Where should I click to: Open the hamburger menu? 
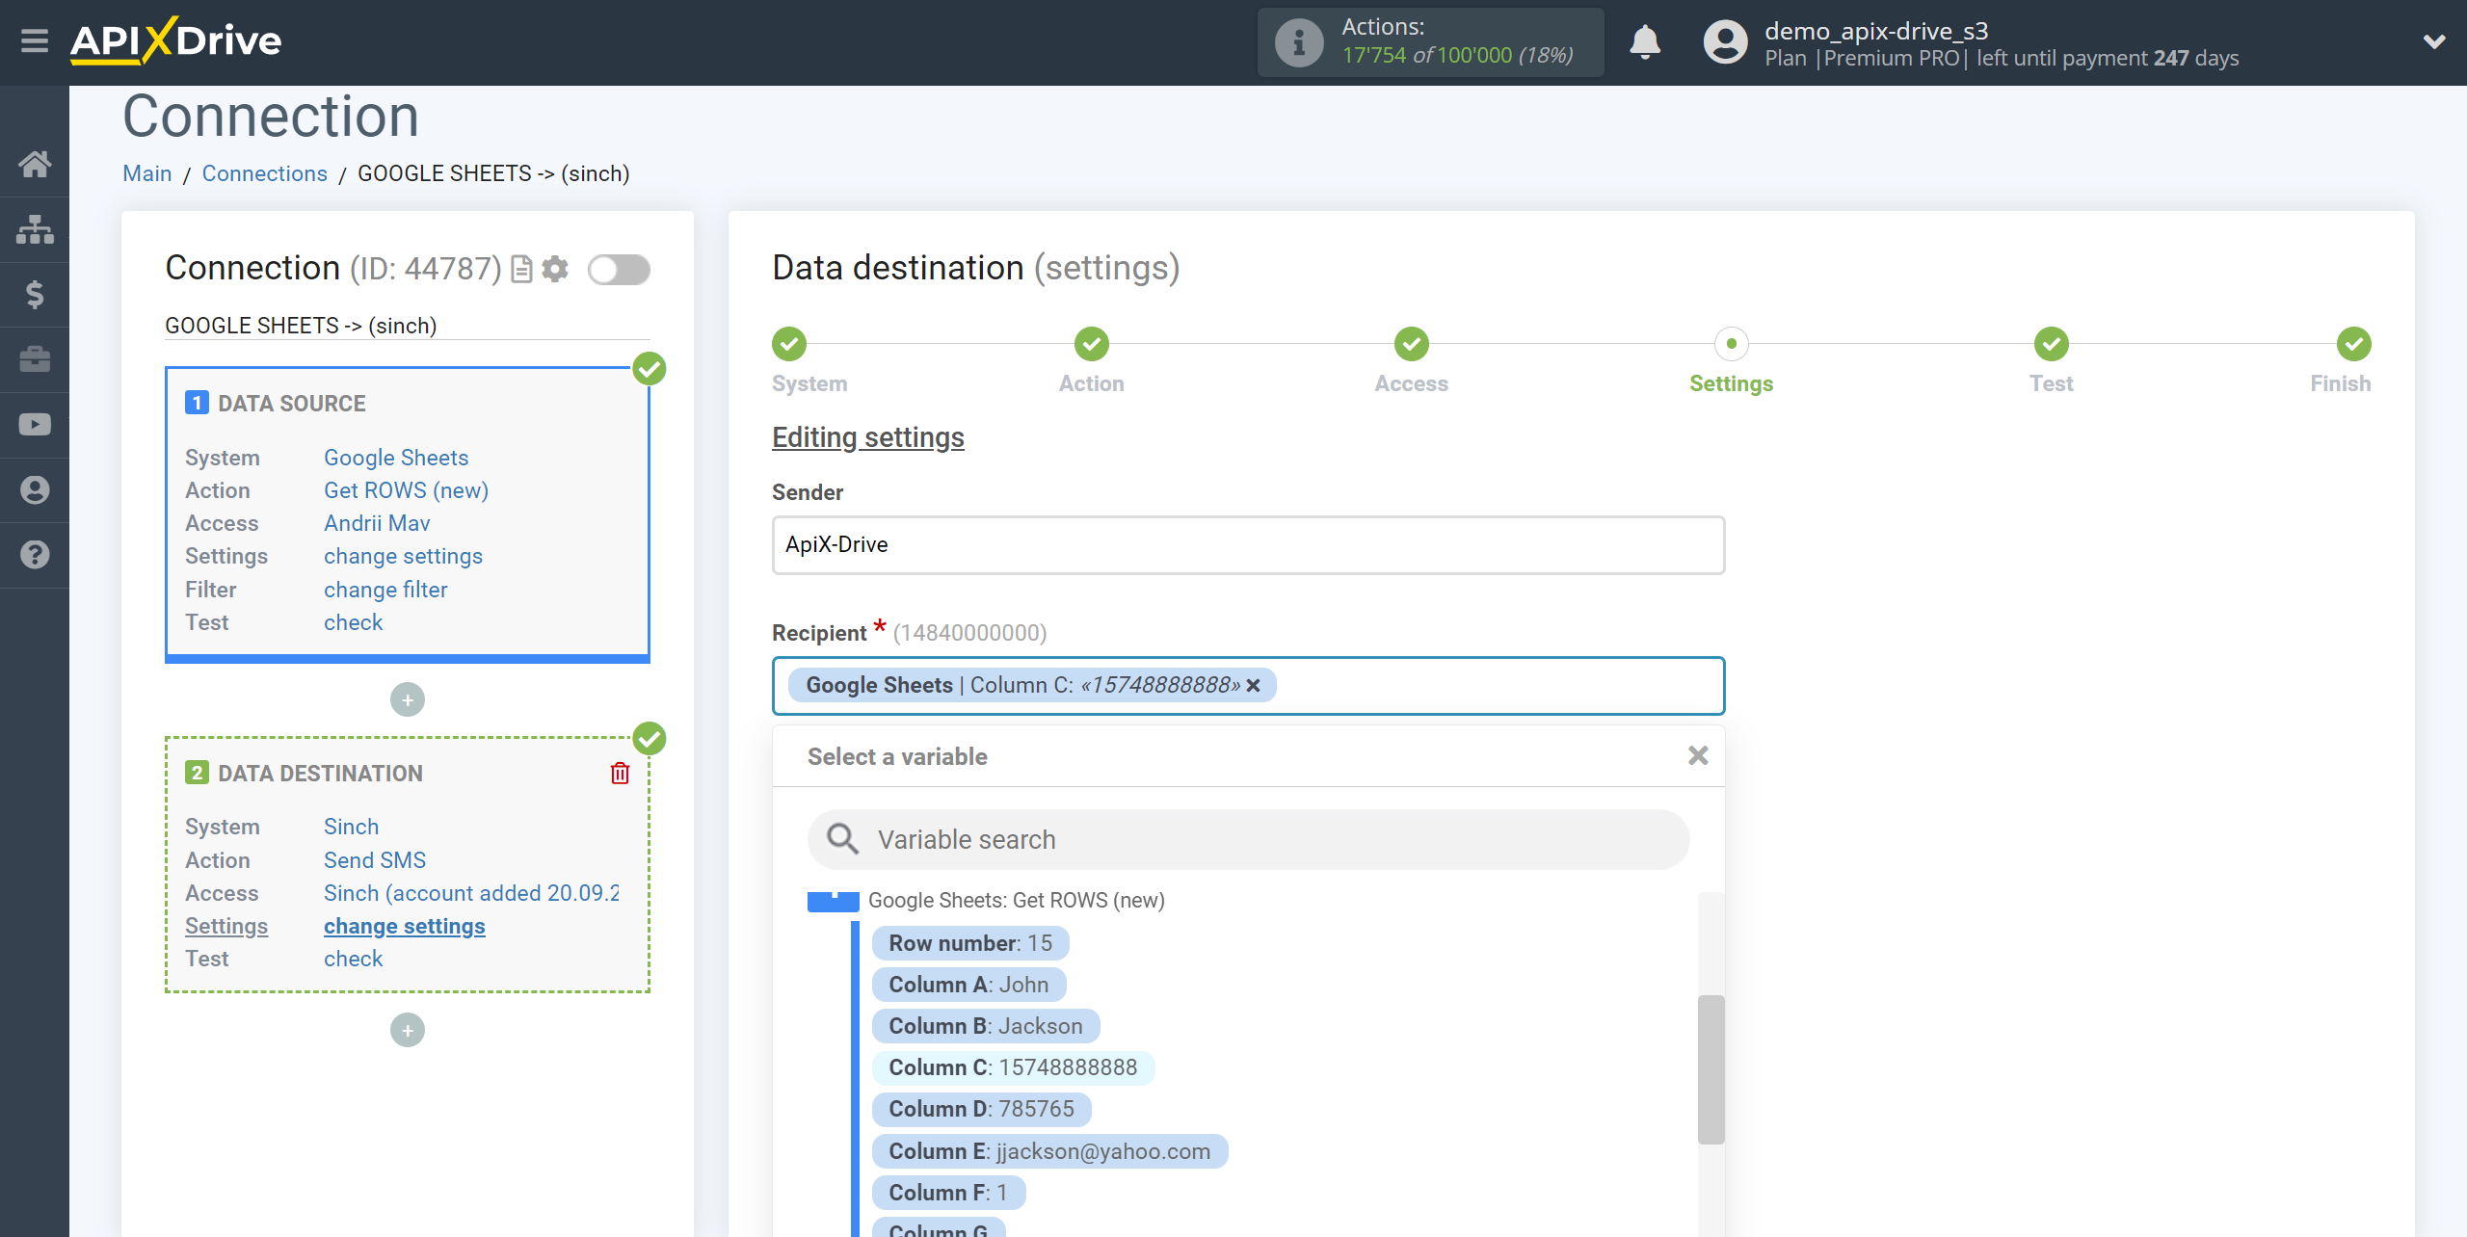click(x=35, y=41)
